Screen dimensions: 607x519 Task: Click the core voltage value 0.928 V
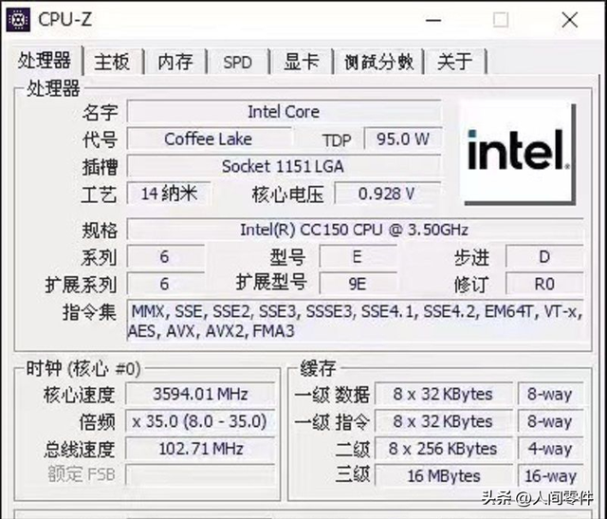(x=388, y=194)
